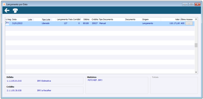This screenshot has height=99, width=203.
Task: Select the Origem cell Lançamento in the row
Action: 148,23
